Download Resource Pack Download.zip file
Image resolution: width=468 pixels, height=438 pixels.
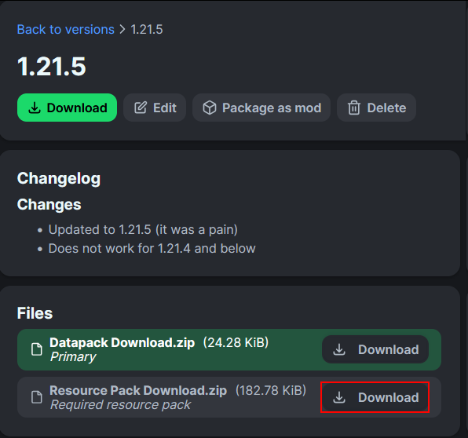(x=375, y=397)
